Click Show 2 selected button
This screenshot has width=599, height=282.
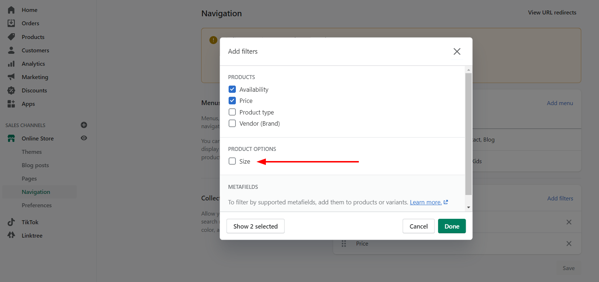[255, 226]
